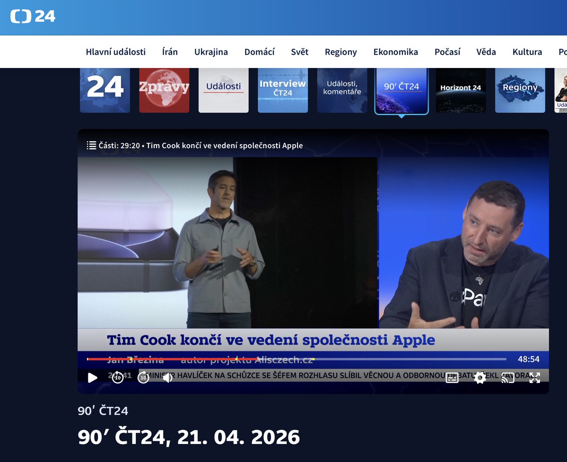Open Domácí news section
This screenshot has height=462, width=567.
point(259,52)
